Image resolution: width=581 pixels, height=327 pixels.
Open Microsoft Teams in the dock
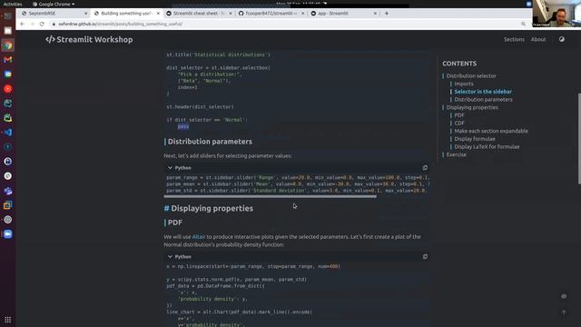click(x=8, y=191)
